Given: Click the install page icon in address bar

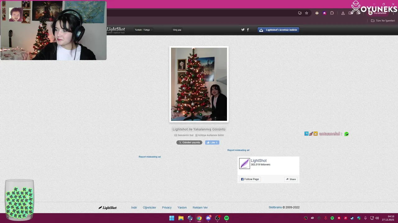Looking at the screenshot, I should pos(300,13).
